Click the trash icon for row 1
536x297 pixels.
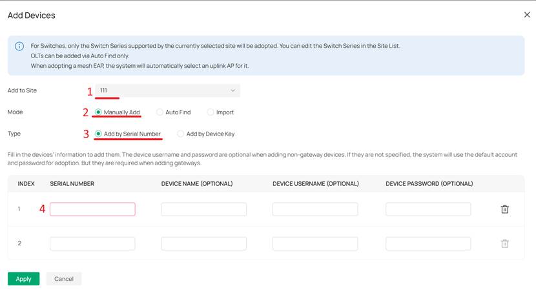(x=505, y=209)
